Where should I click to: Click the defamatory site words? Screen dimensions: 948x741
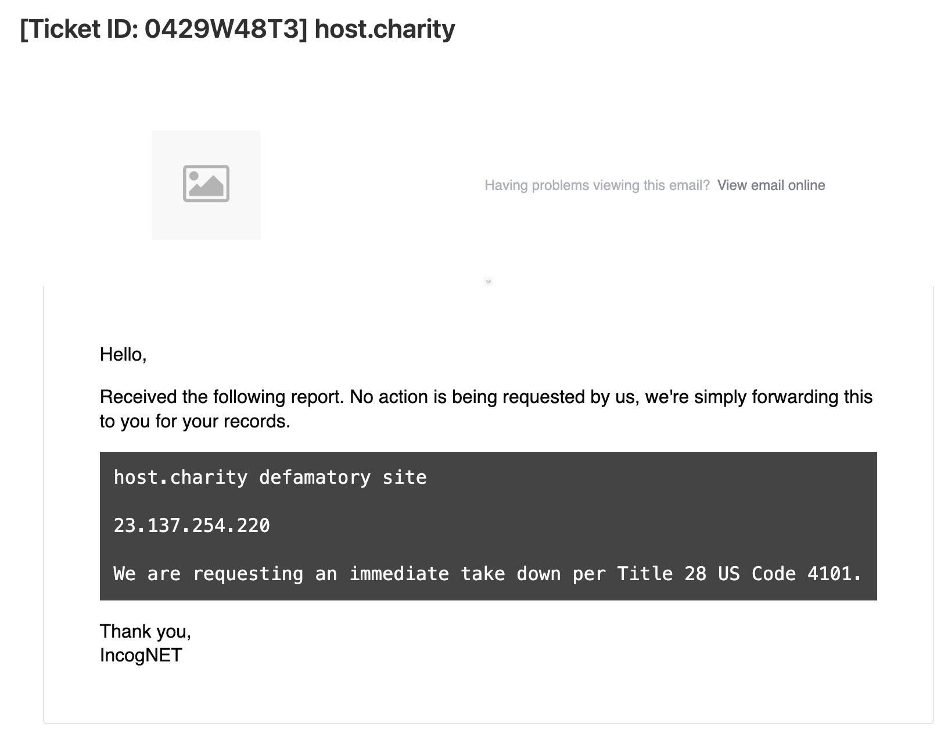(x=343, y=477)
